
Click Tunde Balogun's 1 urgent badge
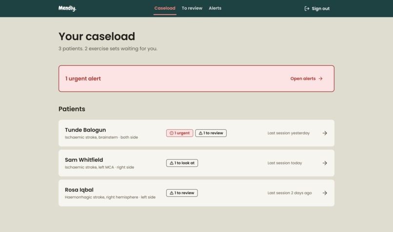180,133
